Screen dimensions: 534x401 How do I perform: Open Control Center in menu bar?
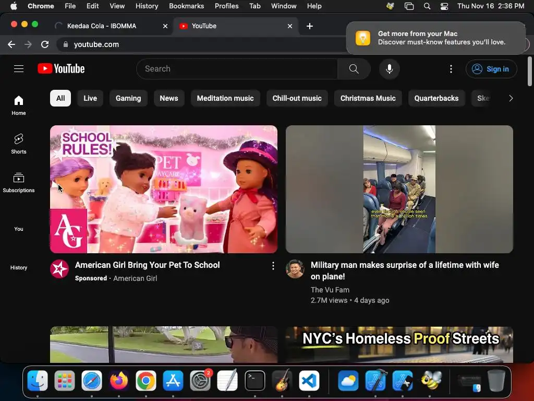tap(444, 6)
